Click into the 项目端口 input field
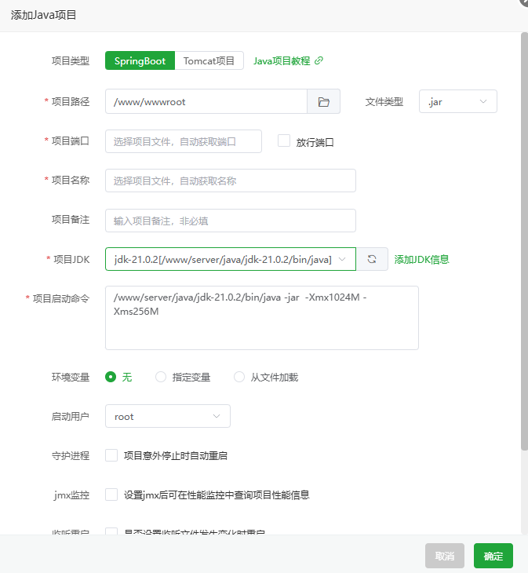The height and width of the screenshot is (573, 528). 184,141
